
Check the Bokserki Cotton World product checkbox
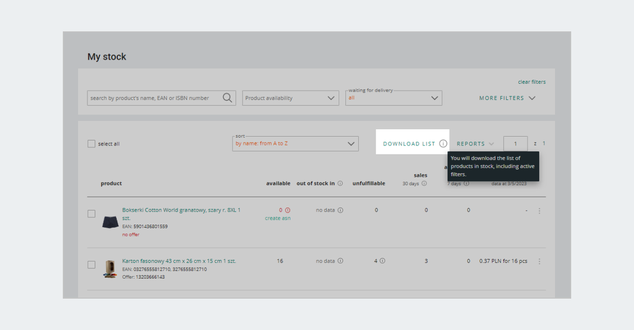click(x=91, y=213)
